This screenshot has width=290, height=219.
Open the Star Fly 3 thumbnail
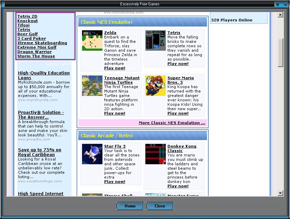click(92, 154)
